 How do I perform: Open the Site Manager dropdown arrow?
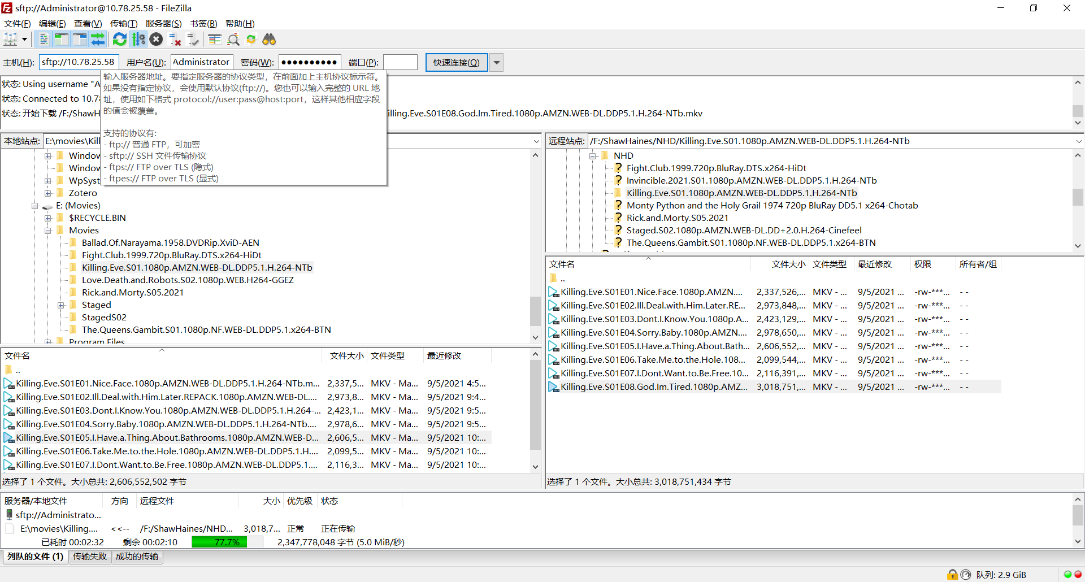(24, 40)
